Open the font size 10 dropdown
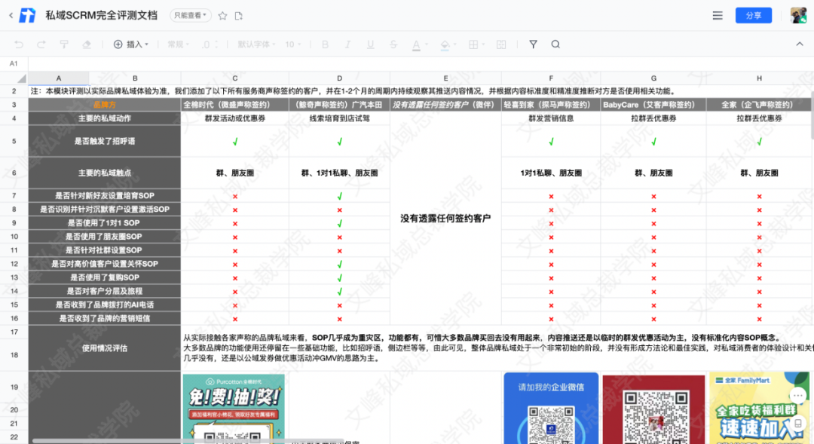Image resolution: width=814 pixels, height=444 pixels. (292, 44)
